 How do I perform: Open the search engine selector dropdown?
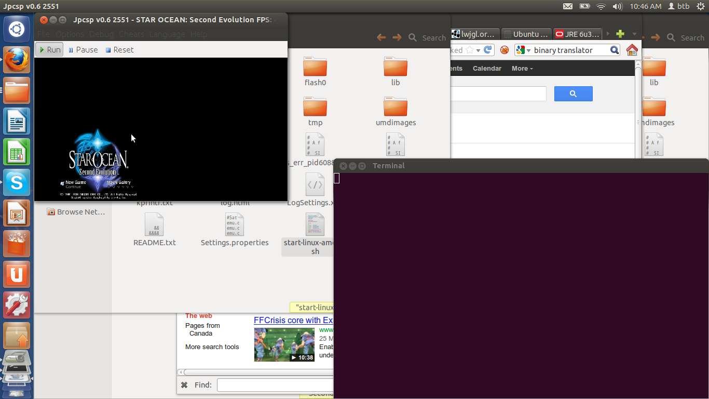[523, 50]
